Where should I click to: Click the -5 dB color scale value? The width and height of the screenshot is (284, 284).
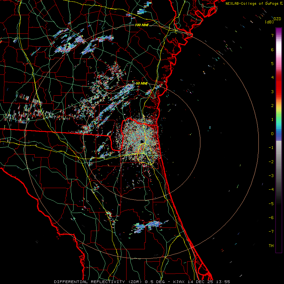coord(271,204)
